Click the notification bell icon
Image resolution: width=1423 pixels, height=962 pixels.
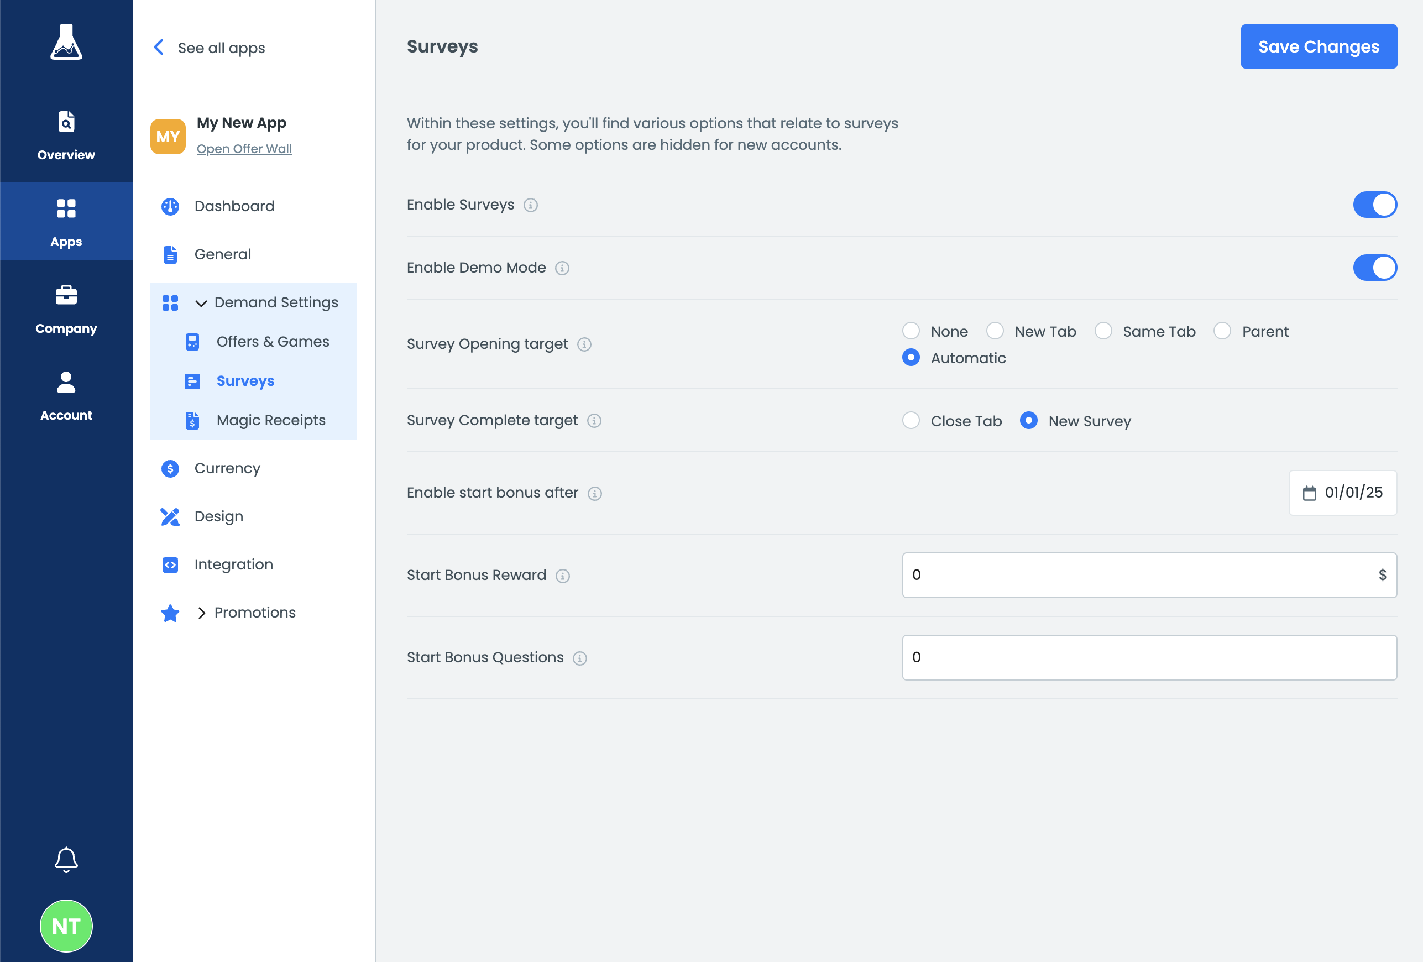coord(66,859)
